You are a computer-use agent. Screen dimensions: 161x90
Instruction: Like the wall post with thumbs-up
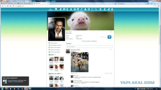111,73
